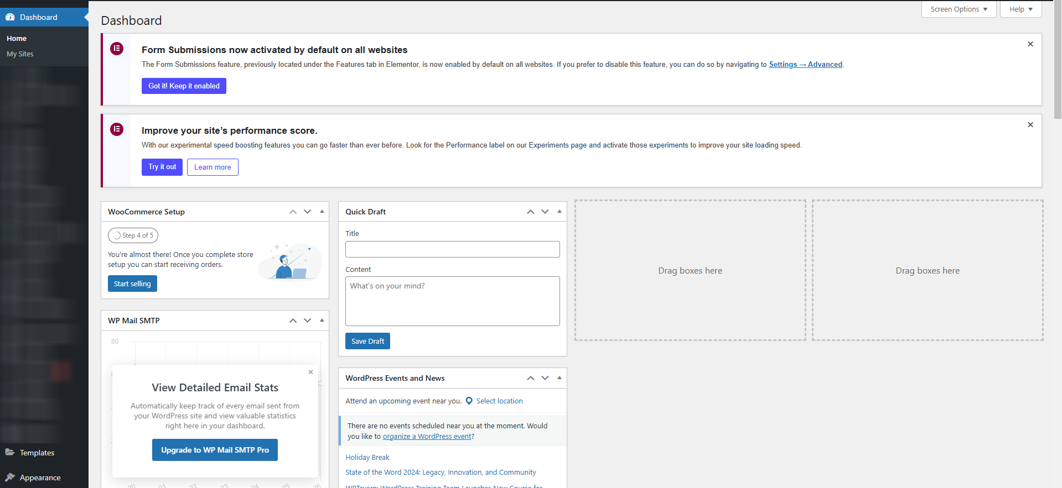
Task: Dismiss the Form Submissions notice
Action: coord(1030,44)
